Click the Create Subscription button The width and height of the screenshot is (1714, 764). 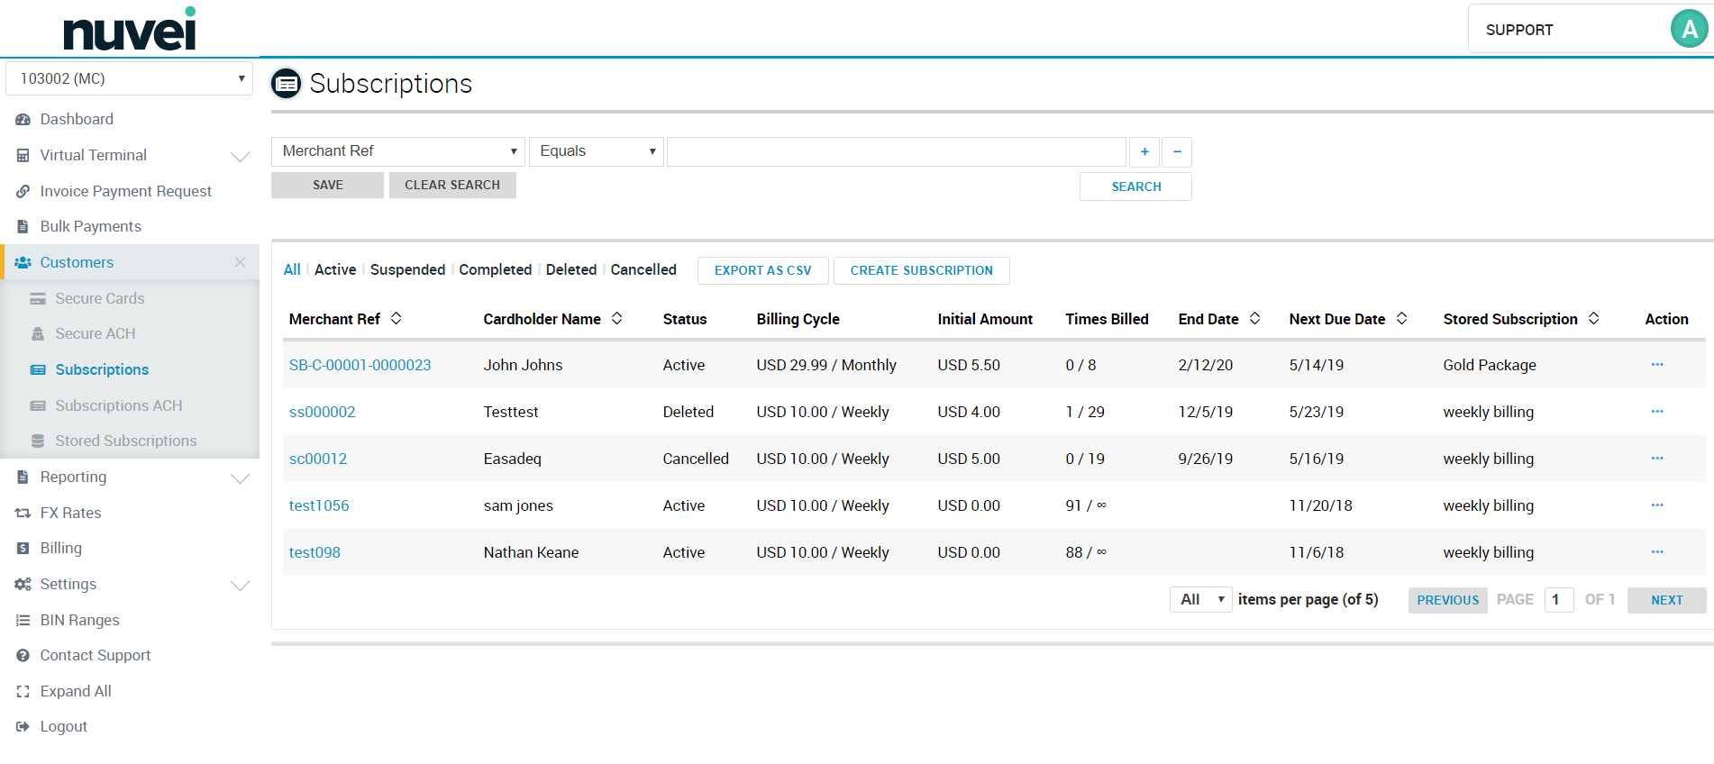921,270
